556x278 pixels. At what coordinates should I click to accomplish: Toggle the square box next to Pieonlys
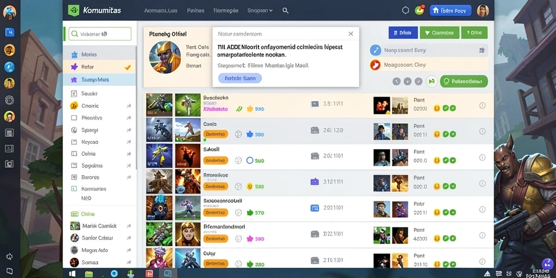tap(74, 118)
